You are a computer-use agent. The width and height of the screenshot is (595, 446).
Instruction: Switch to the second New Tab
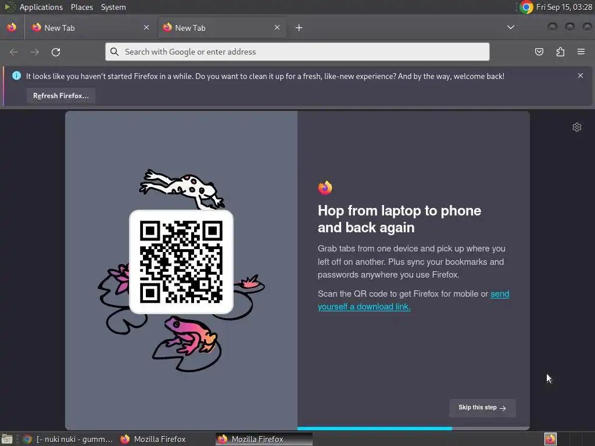tap(222, 28)
